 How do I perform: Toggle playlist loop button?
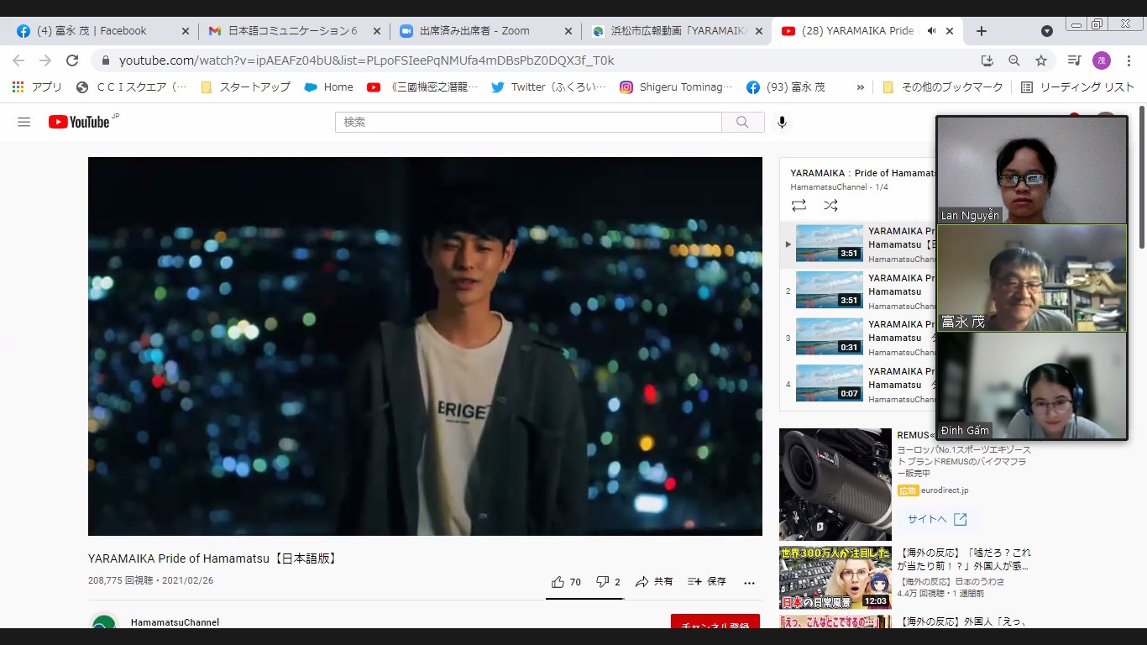click(799, 205)
